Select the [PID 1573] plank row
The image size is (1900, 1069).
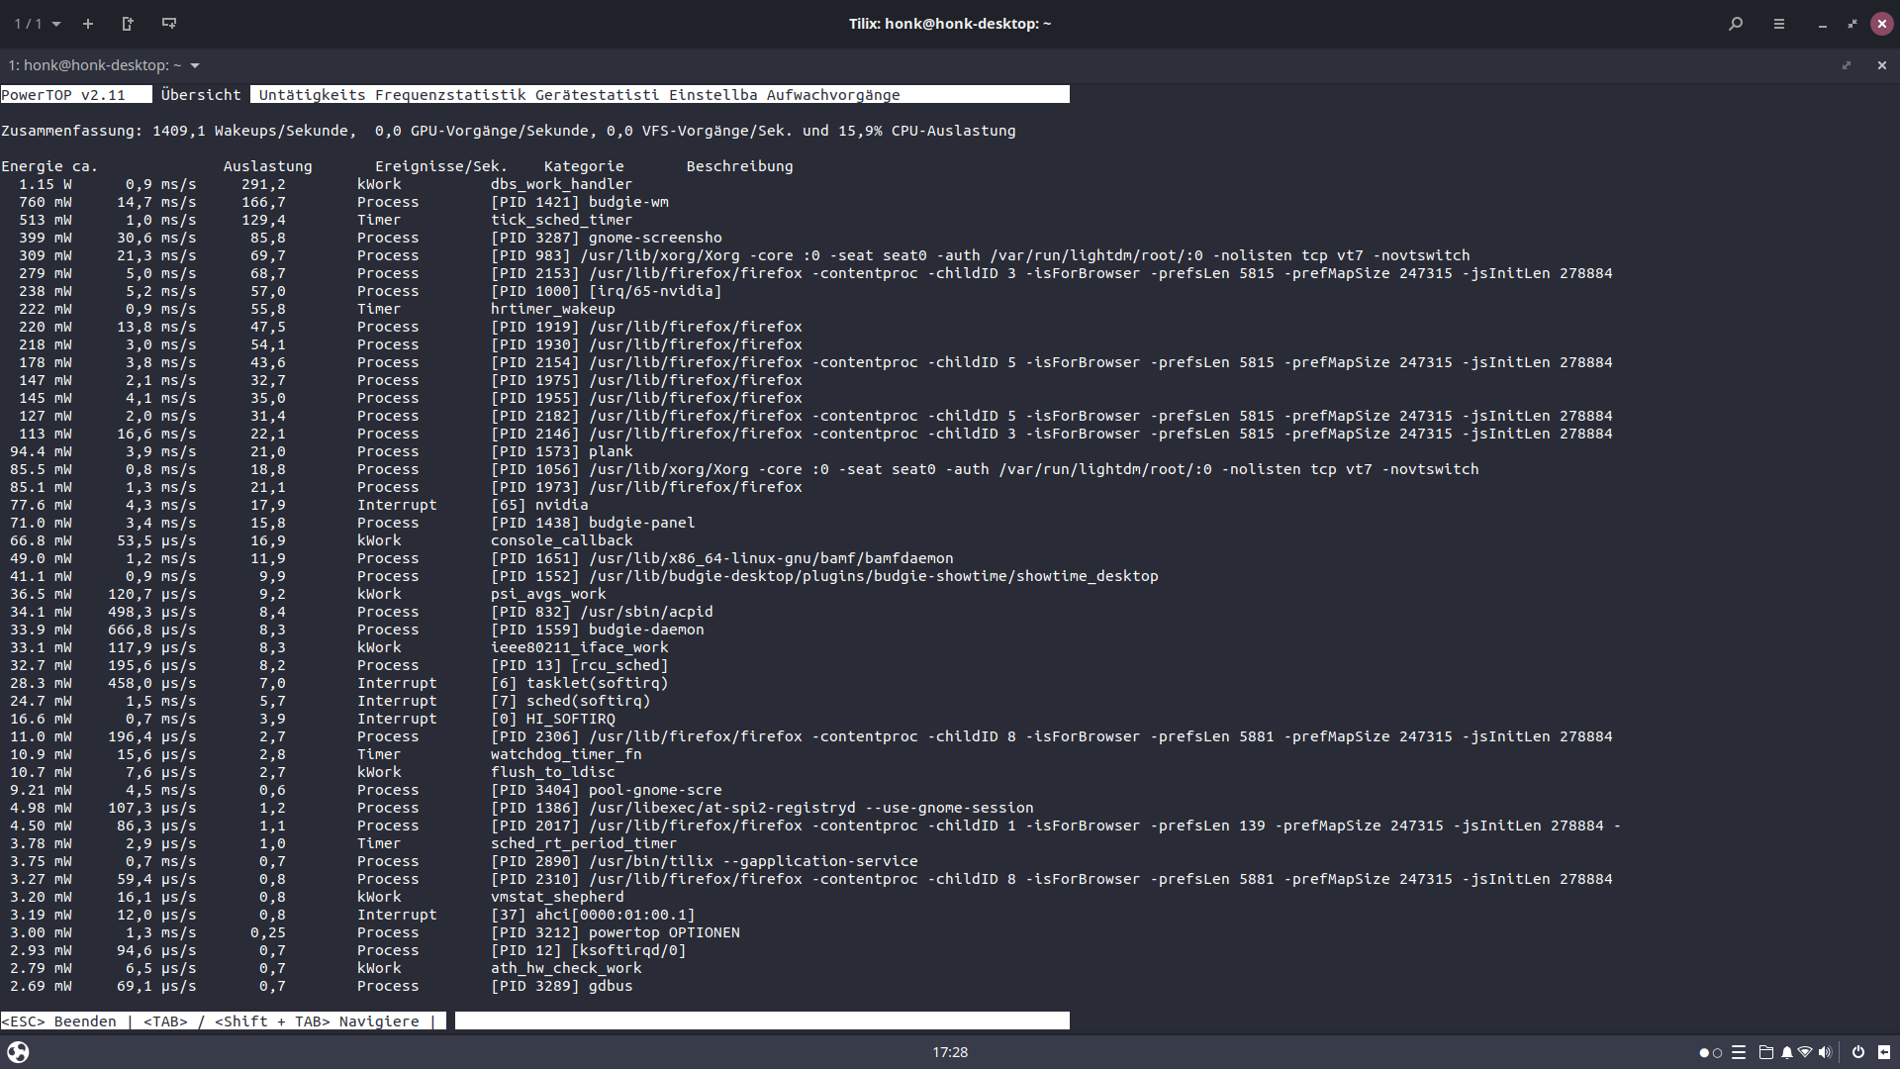318,451
